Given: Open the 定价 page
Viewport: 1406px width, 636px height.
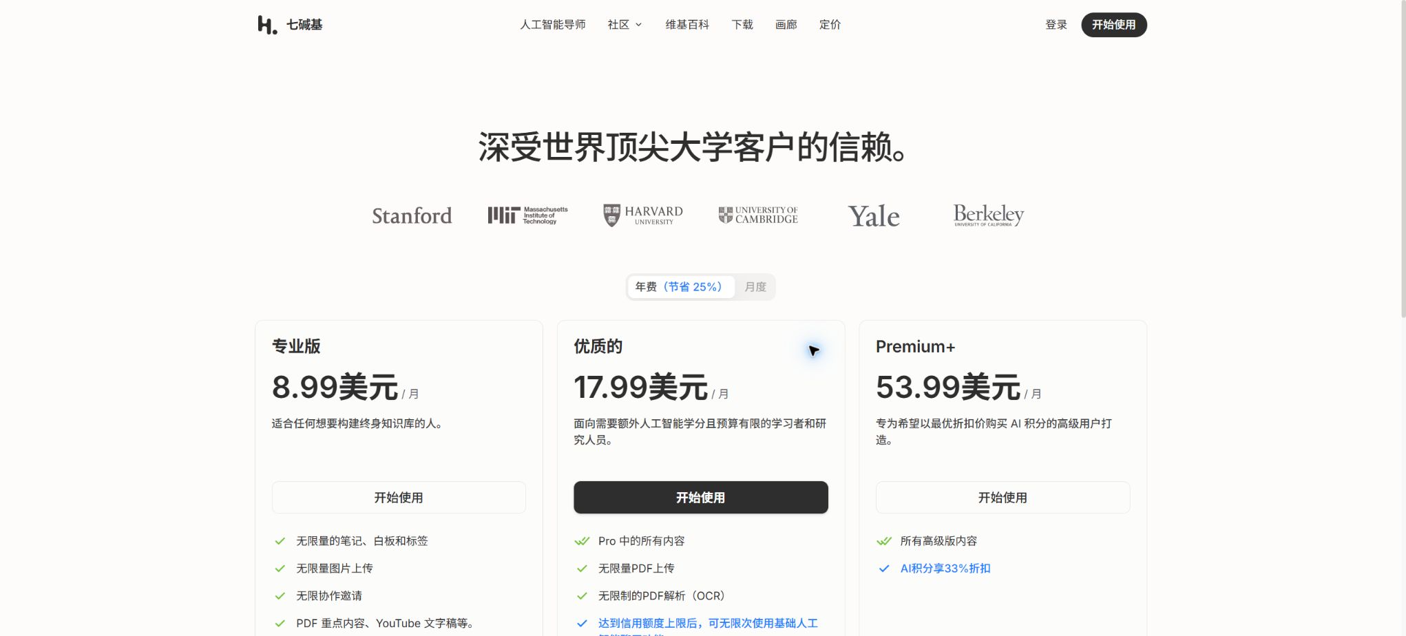Looking at the screenshot, I should point(830,25).
